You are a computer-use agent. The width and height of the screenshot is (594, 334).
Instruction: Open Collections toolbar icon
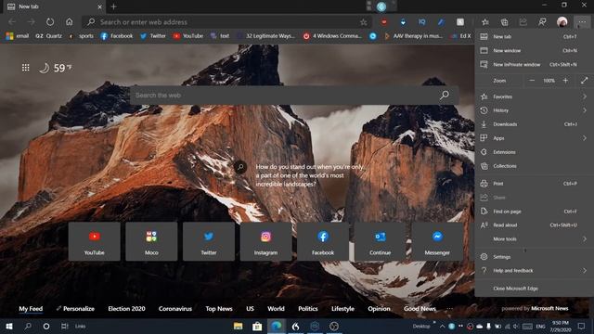pyautogui.click(x=504, y=22)
